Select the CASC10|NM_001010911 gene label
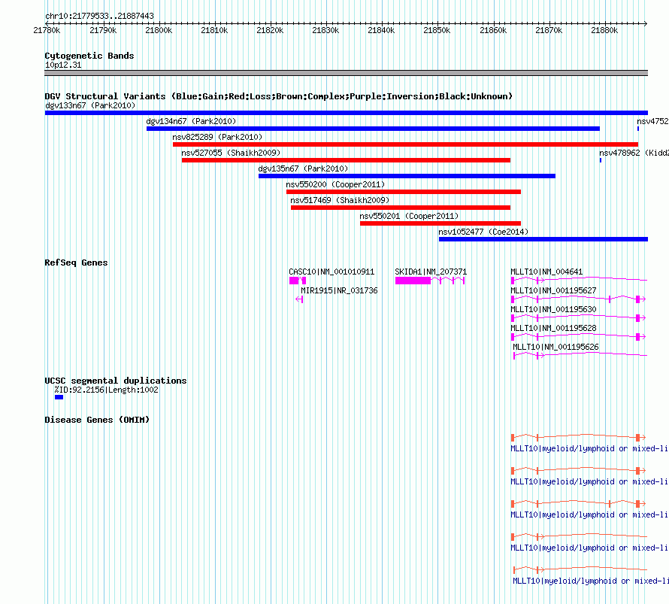 pyautogui.click(x=331, y=272)
